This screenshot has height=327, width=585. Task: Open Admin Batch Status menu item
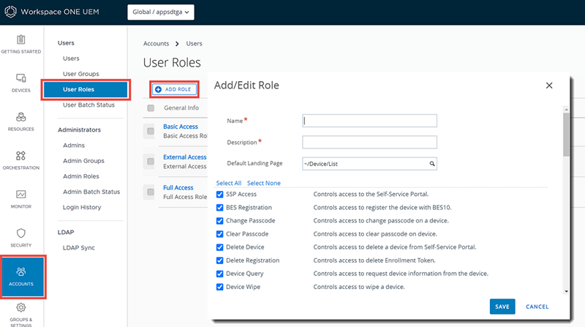point(91,192)
